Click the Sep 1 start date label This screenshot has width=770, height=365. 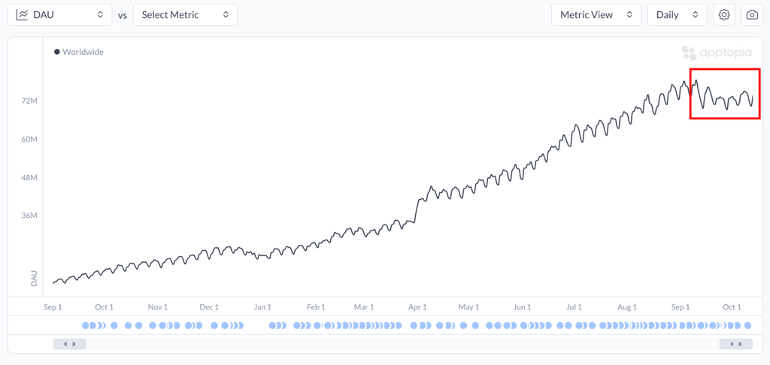click(x=53, y=307)
